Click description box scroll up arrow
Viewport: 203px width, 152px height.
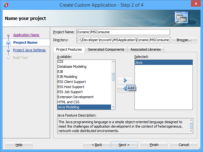pyautogui.click(x=191, y=120)
